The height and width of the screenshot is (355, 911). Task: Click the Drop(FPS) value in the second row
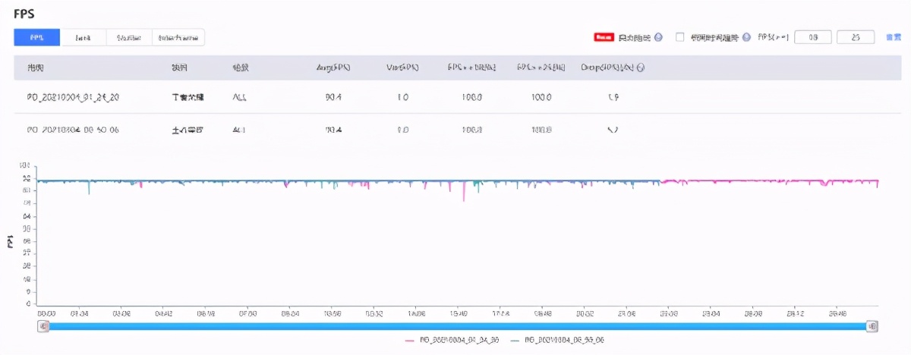[x=613, y=130]
